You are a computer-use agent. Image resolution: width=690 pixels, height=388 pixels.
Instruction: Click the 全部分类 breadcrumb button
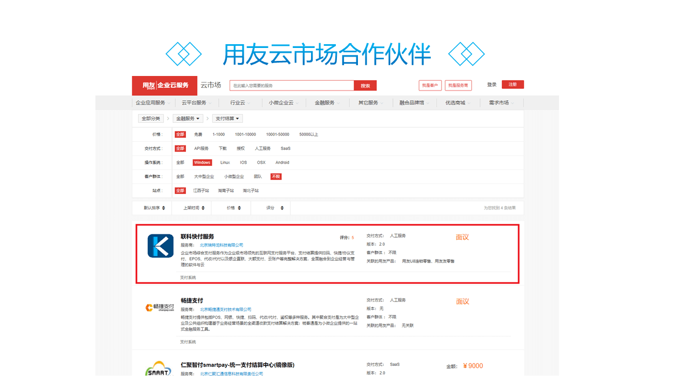150,119
